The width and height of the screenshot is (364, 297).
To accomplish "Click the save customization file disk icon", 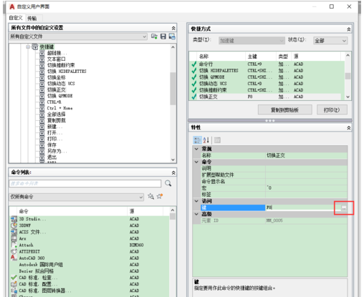I will (163, 36).
